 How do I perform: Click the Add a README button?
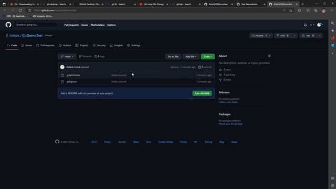click(202, 93)
